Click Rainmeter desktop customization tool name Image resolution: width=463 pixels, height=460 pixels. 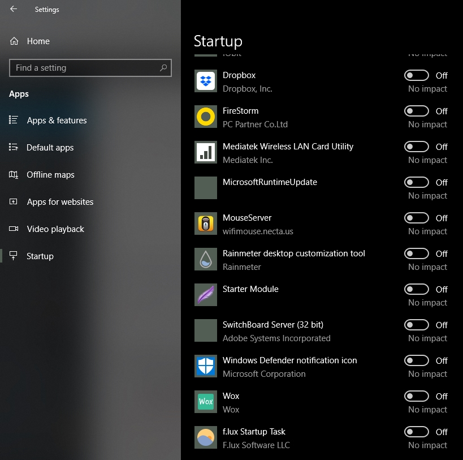click(x=294, y=253)
